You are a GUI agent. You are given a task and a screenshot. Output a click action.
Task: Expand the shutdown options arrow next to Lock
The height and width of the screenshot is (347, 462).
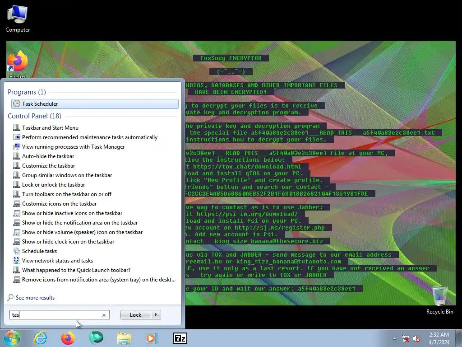pos(156,315)
